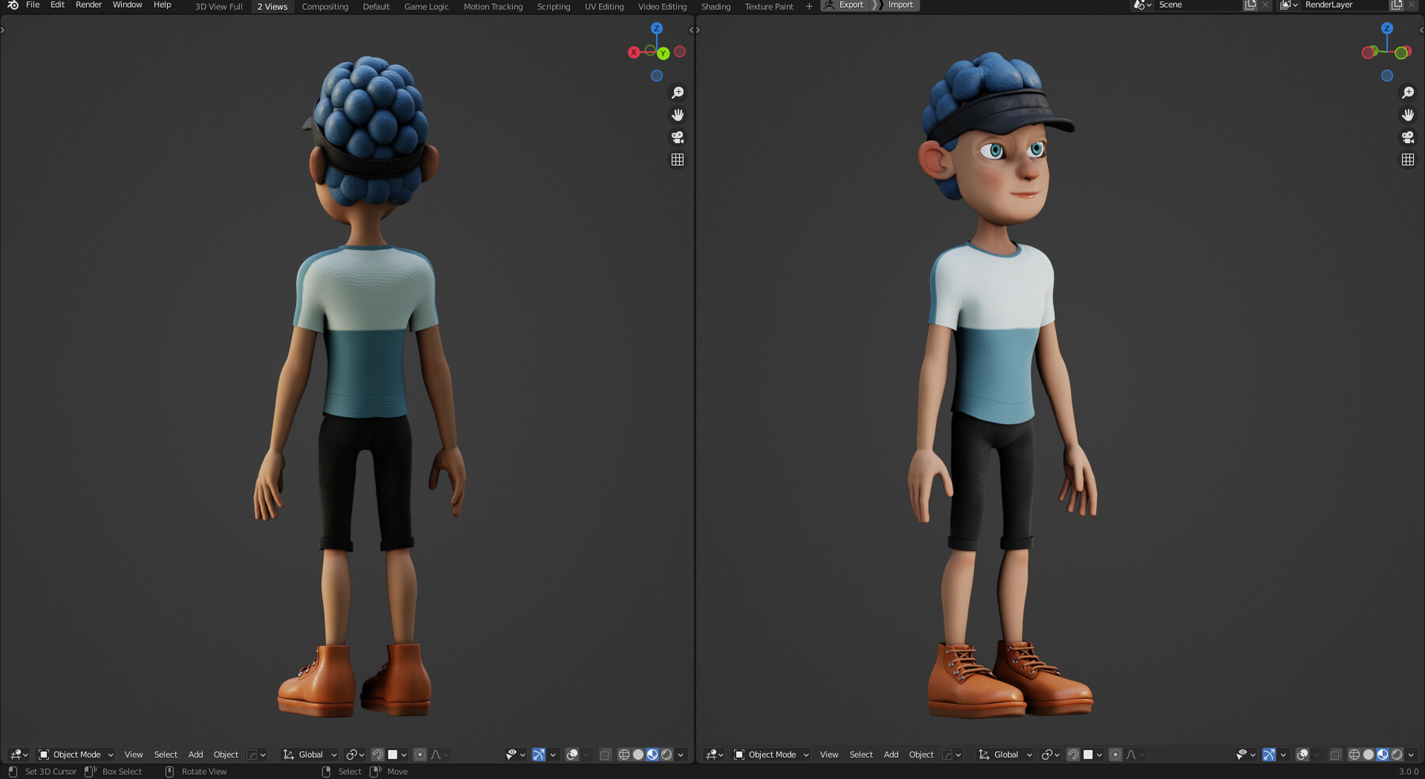Viewport: 1425px width, 779px height.
Task: Toggle overlays in right viewport
Action: click(1302, 754)
